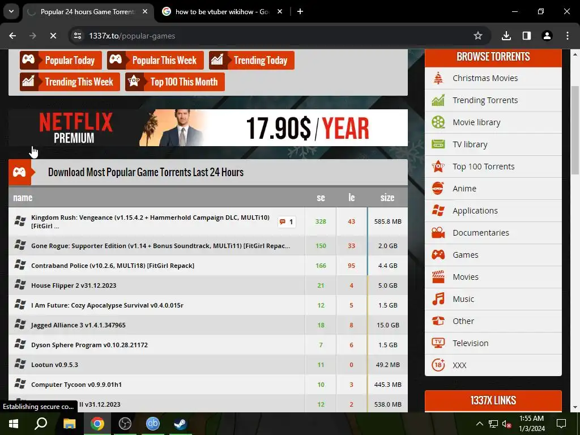Screen dimensions: 580x435
Task: Switch to the vtuber wikihow Google tab
Action: [221, 12]
